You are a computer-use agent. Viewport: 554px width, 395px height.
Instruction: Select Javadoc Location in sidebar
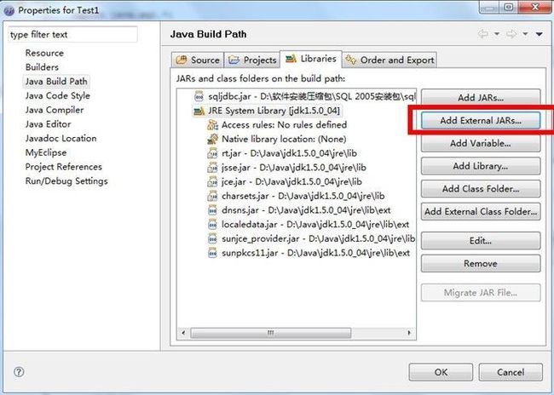[x=61, y=139]
